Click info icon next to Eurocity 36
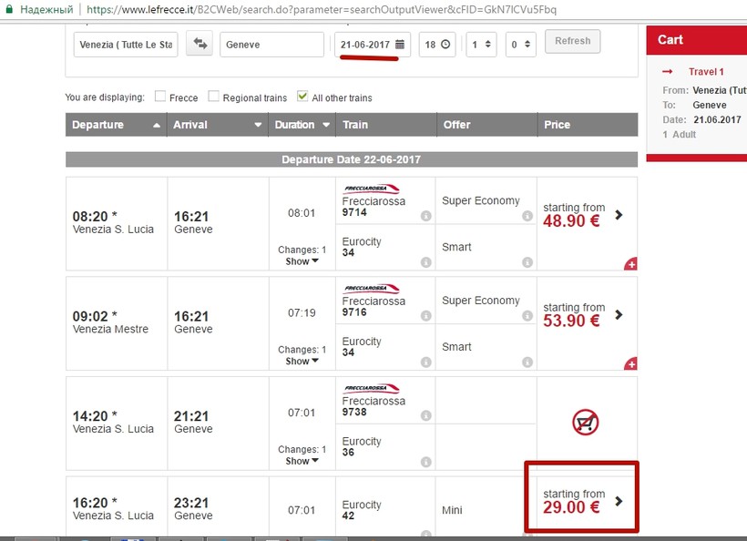747x541 pixels. point(425,462)
